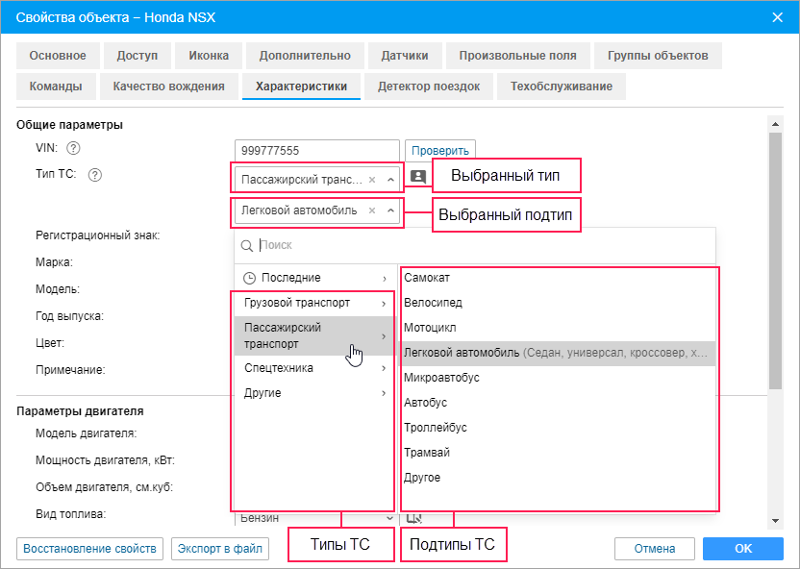Open the Бензин fuel type dropdown
Image resolution: width=800 pixels, height=569 pixels.
click(389, 518)
